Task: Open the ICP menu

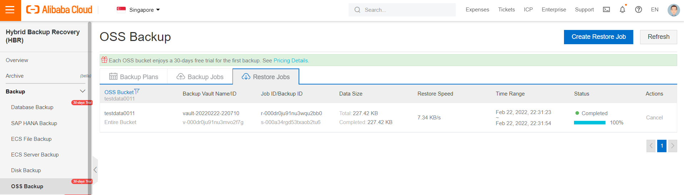Action: tap(528, 10)
